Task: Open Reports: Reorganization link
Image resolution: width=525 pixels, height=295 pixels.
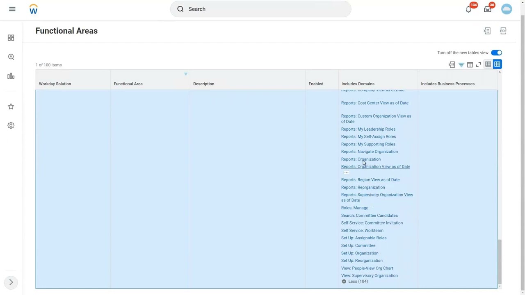Action: 363,188
